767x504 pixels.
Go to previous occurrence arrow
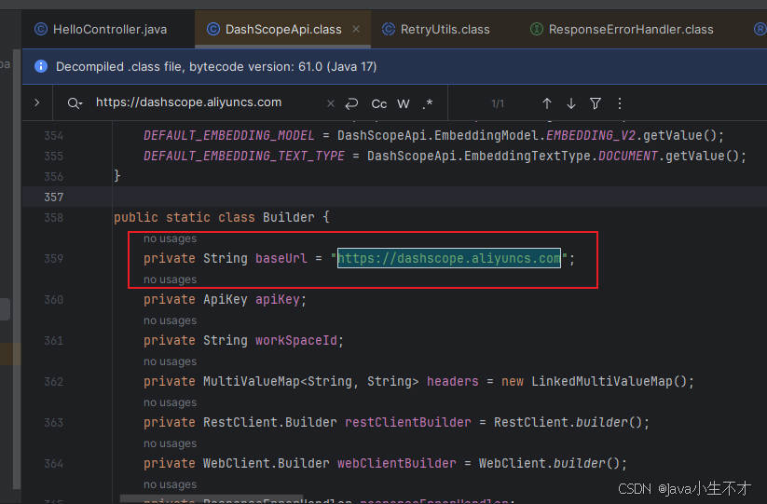(x=547, y=103)
